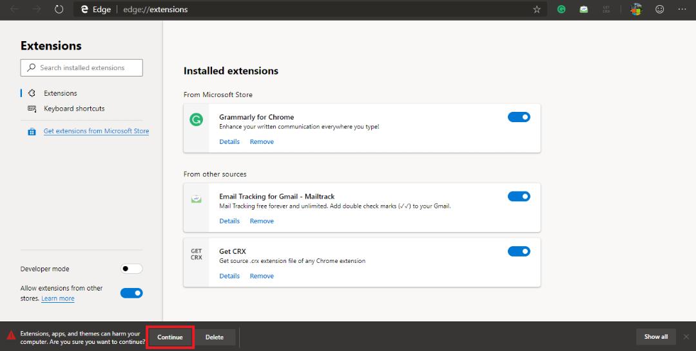Click the magnifier icon in the search box
The height and width of the screenshot is (351, 696).
coord(31,67)
